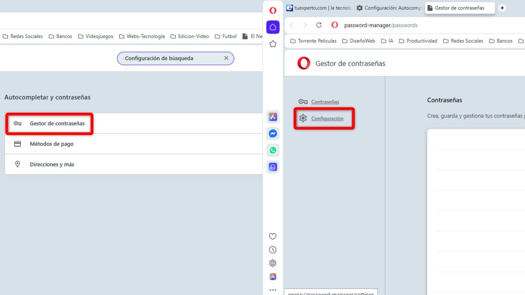This screenshot has height=295, width=525.
Task: Click the Autocompletar y contraseñas heading
Action: pyautogui.click(x=47, y=97)
